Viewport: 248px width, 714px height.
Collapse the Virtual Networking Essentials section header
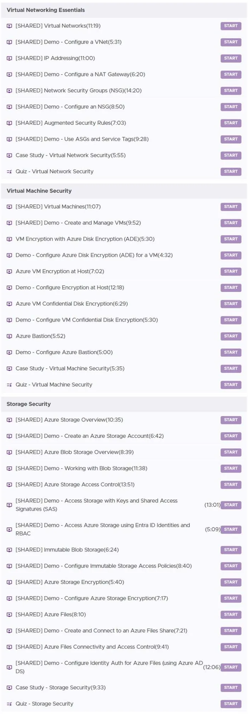[124, 10]
